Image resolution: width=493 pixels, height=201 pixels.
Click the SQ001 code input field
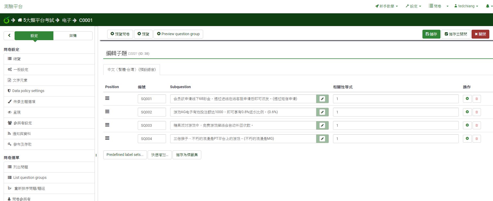(152, 99)
